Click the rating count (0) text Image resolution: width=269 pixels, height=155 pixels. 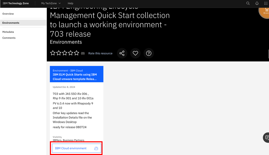[x=83, y=53]
